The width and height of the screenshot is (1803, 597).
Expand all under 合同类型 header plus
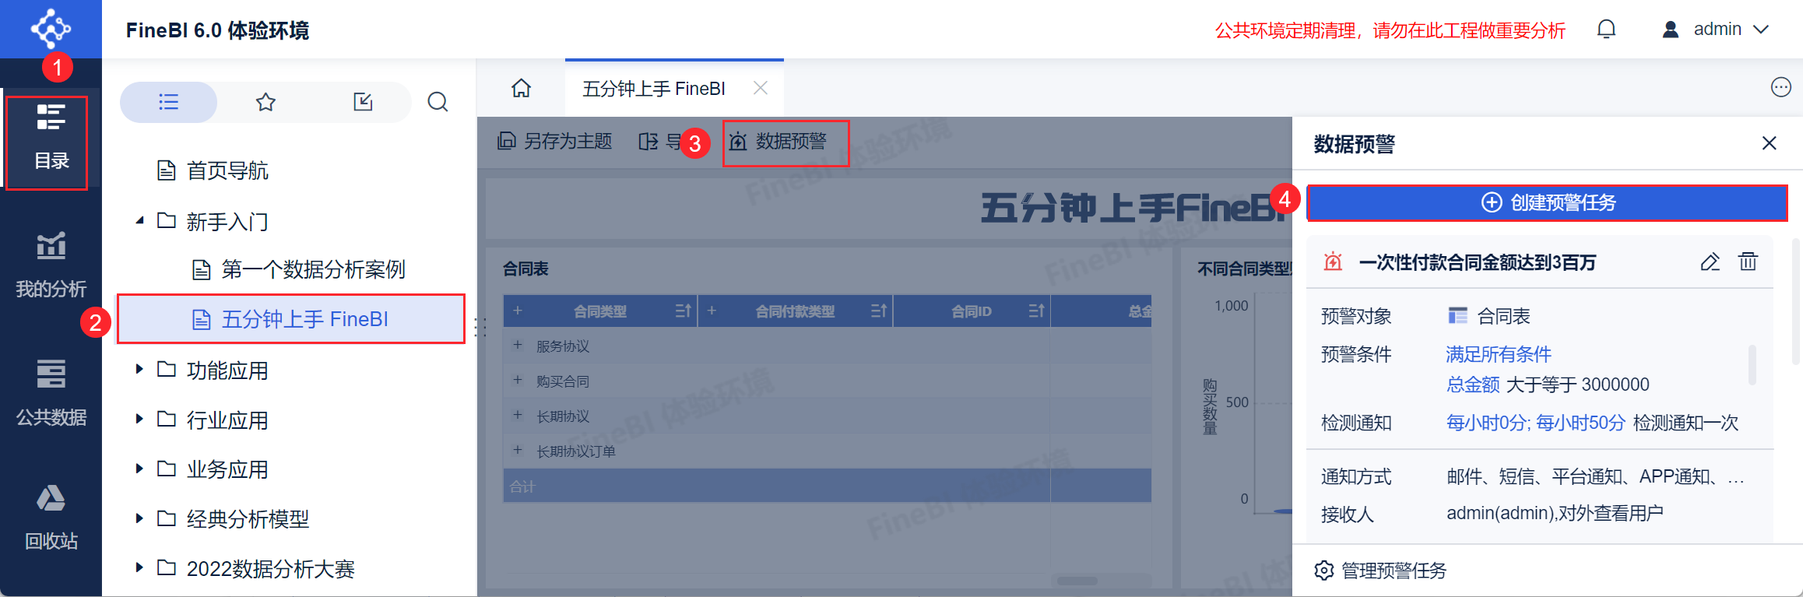[518, 311]
